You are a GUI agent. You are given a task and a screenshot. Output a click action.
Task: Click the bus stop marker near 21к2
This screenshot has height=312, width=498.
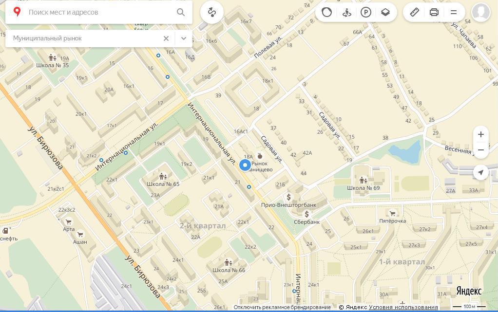[x=101, y=160]
